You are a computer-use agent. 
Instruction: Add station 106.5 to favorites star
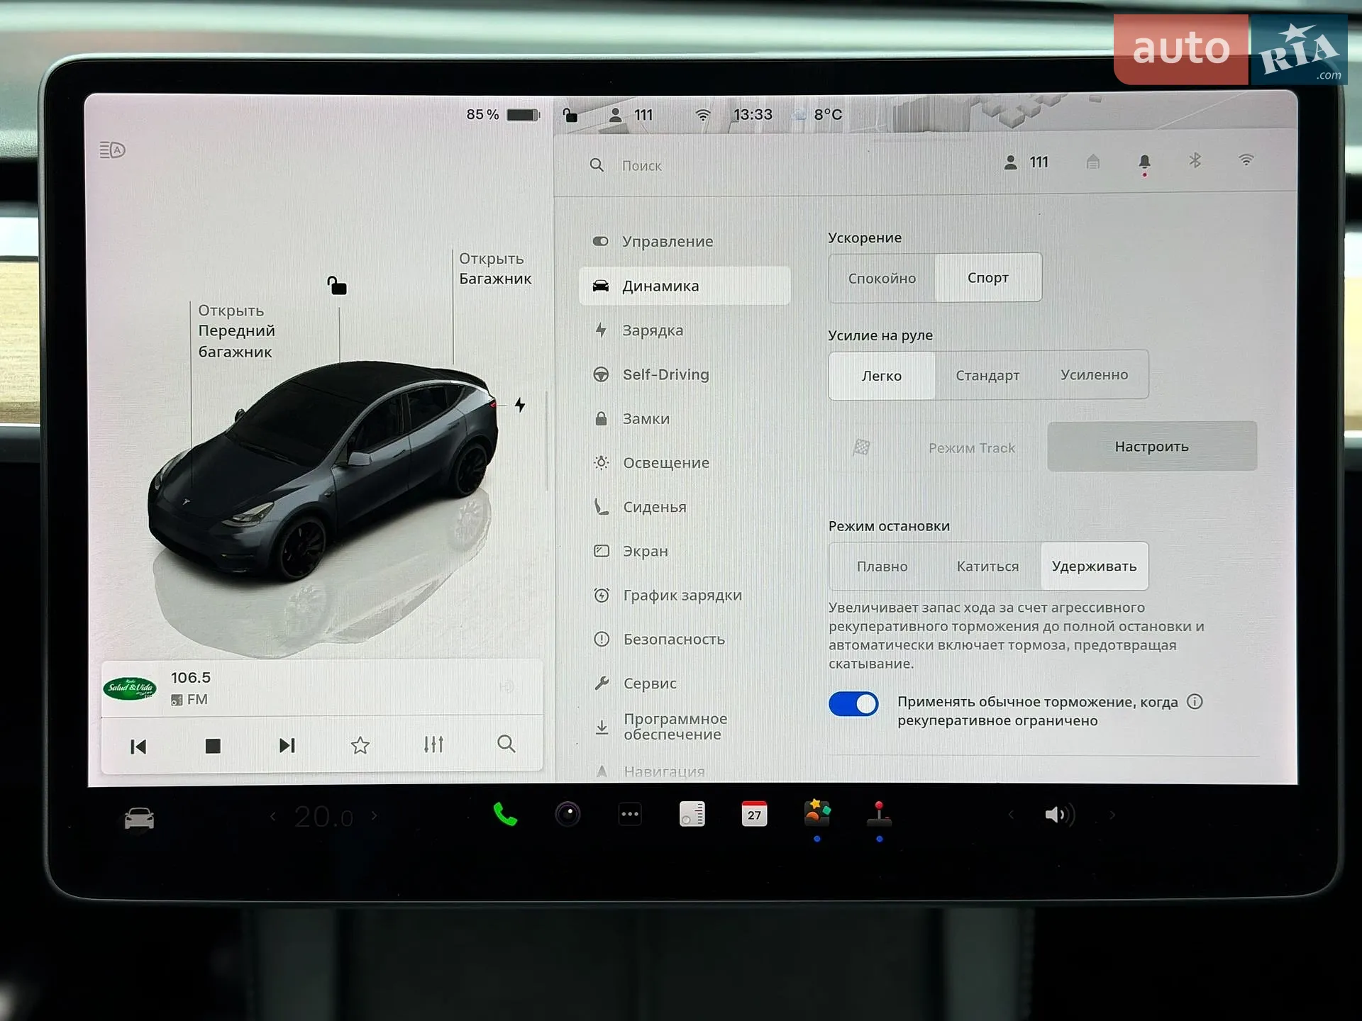[360, 745]
